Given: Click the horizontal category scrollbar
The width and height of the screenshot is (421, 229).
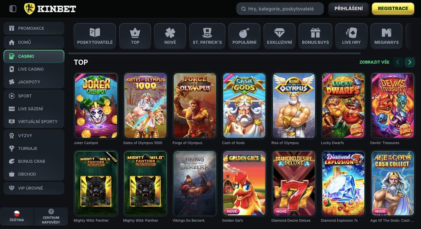Looking at the screenshot, I should tap(214, 53).
